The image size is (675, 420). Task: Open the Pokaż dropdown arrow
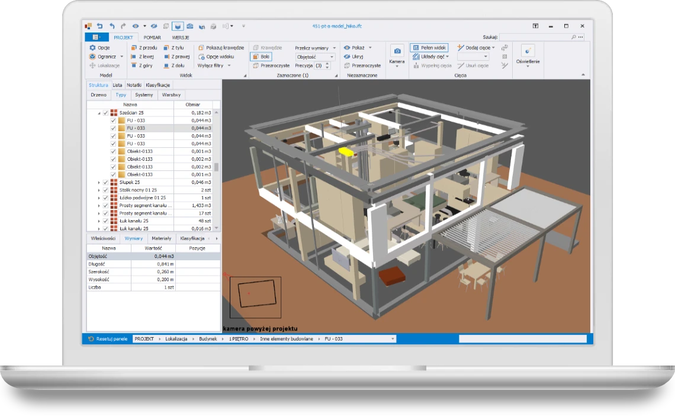(x=370, y=48)
